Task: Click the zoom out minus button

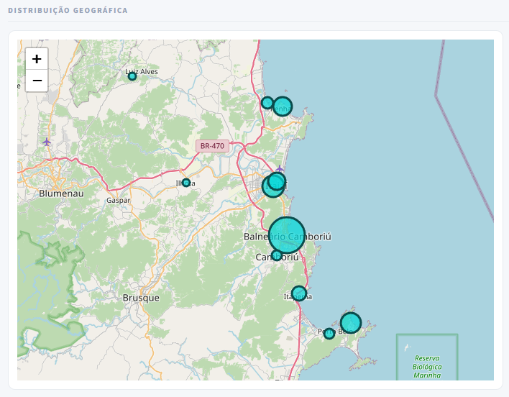Action: point(37,81)
